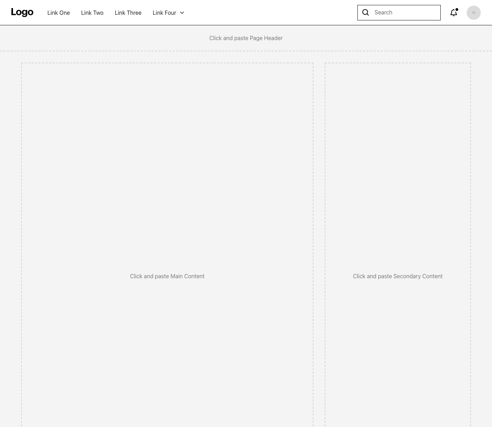Image resolution: width=492 pixels, height=427 pixels.
Task: Select the Main Content placeholder
Action: pos(167,245)
